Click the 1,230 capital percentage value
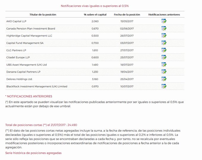The width and height of the screenshot is (202, 160). [x=95, y=72]
